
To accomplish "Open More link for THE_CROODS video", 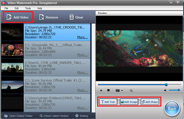I will (x=82, y=37).
